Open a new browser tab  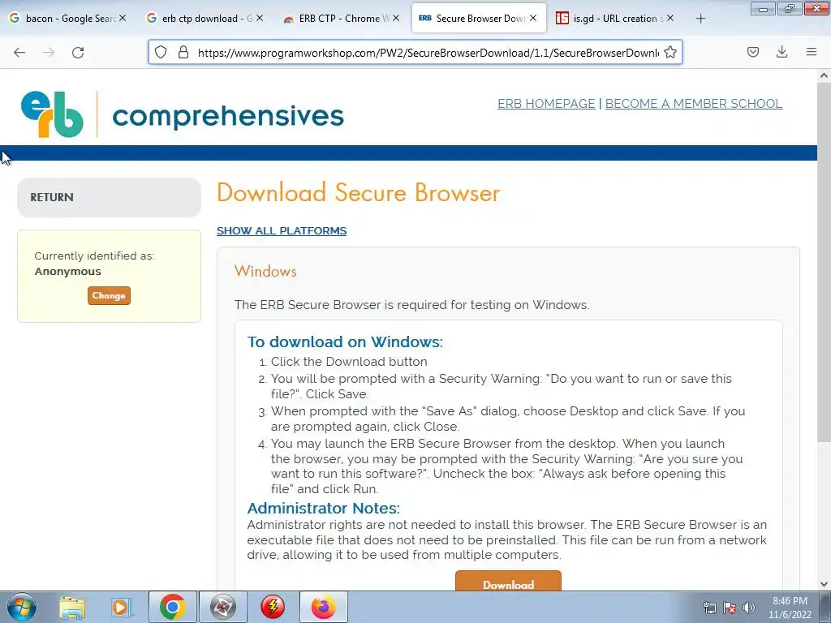(700, 19)
